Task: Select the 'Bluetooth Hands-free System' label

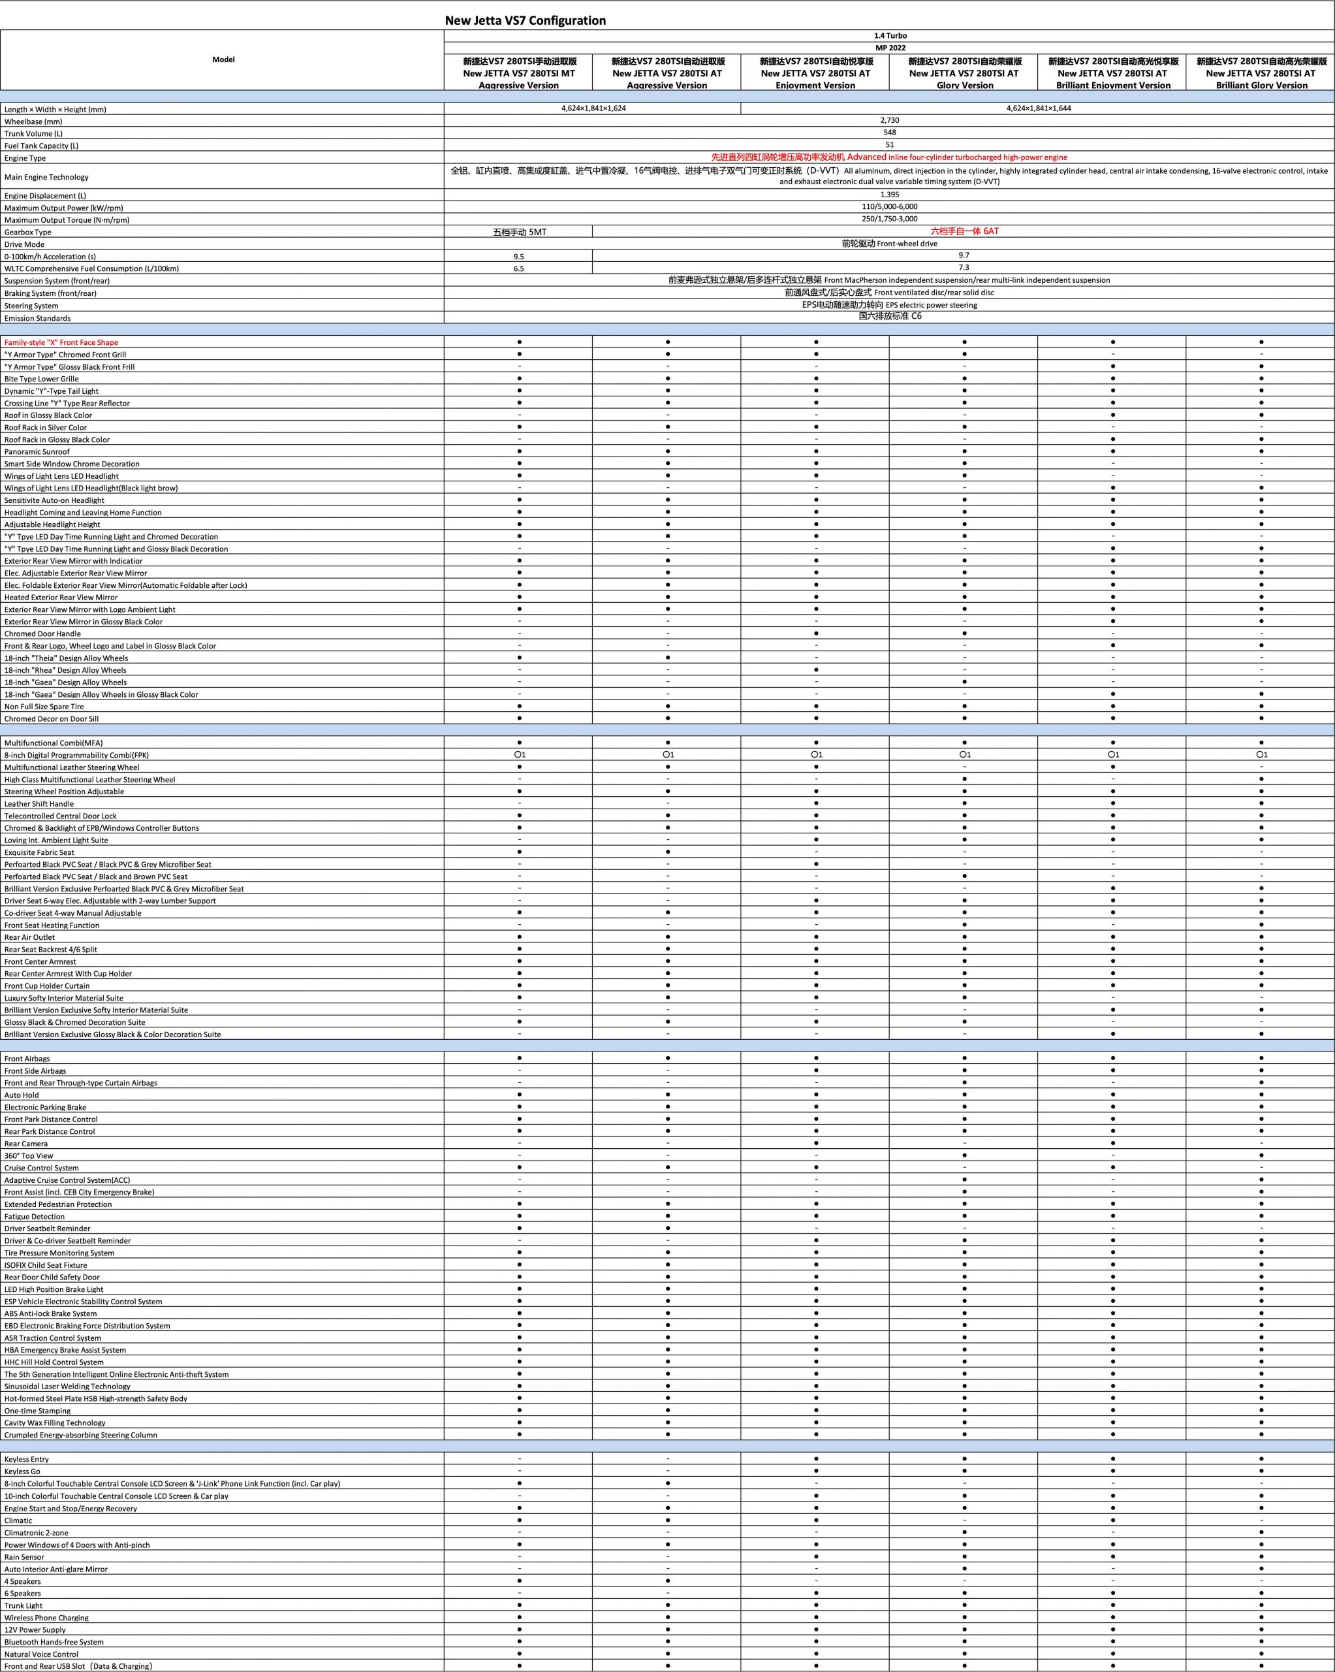Action: click(54, 1642)
